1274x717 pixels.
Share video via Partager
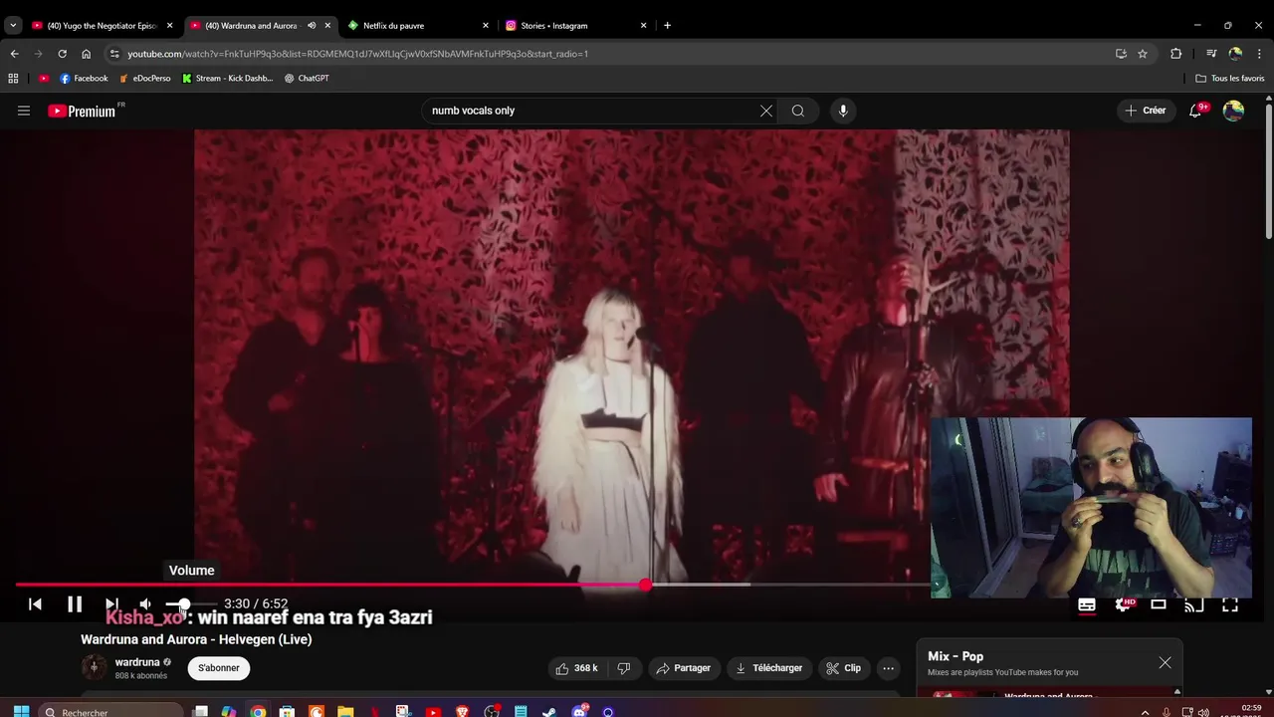(x=683, y=668)
